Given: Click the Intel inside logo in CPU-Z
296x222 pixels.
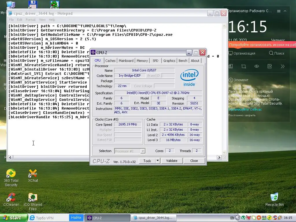Looking at the screenshot, I should (x=189, y=78).
